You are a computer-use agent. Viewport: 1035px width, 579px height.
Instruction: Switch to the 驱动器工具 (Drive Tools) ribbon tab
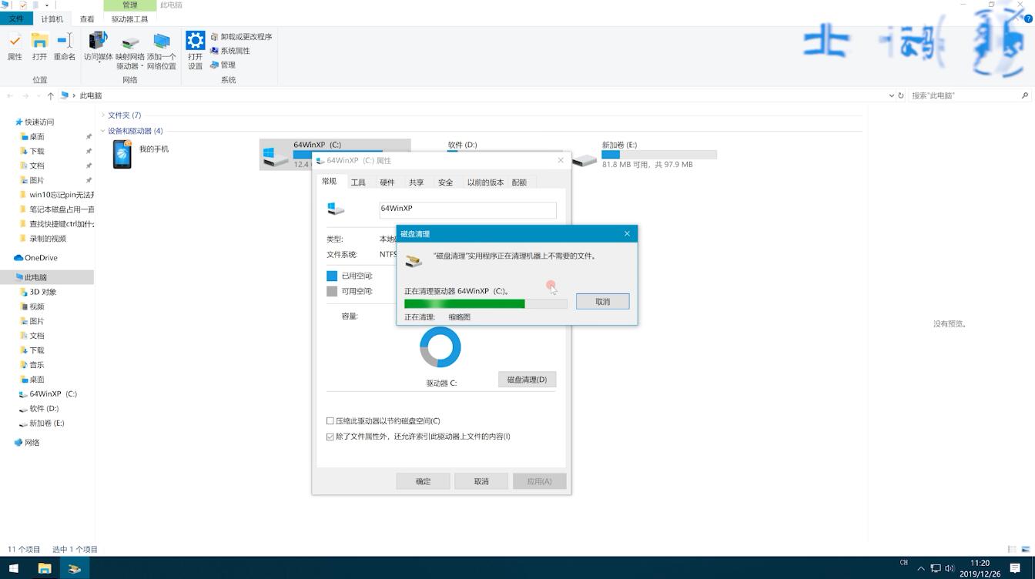point(129,19)
